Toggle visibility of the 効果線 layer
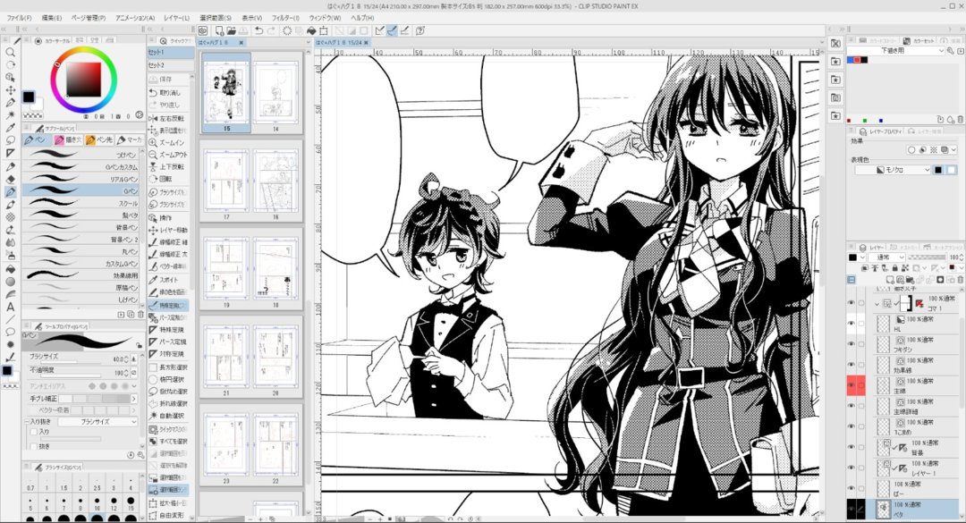Viewport: 966px width, 523px height. (x=852, y=365)
